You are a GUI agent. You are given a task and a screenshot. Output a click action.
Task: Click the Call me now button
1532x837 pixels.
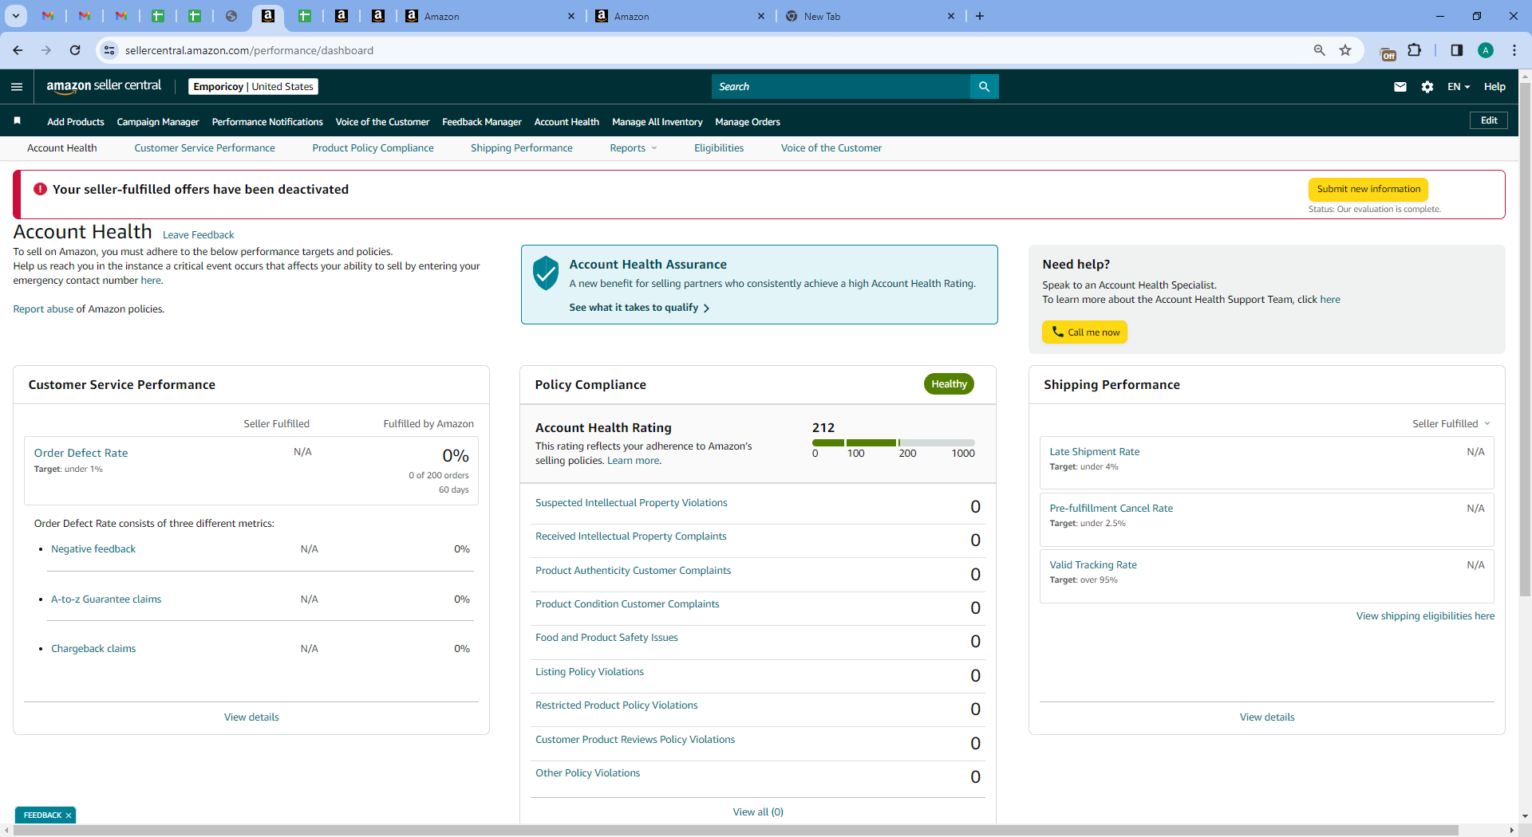(1084, 332)
